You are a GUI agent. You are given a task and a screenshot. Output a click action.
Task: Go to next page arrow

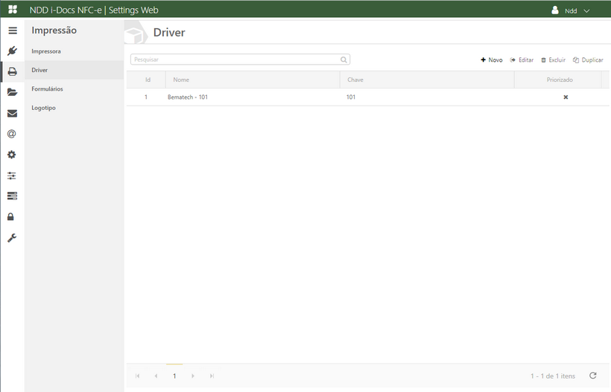click(x=193, y=376)
